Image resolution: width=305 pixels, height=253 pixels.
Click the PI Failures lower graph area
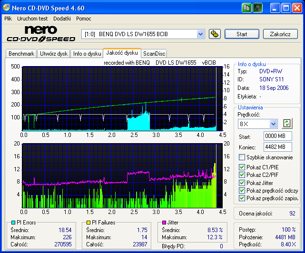122,176
